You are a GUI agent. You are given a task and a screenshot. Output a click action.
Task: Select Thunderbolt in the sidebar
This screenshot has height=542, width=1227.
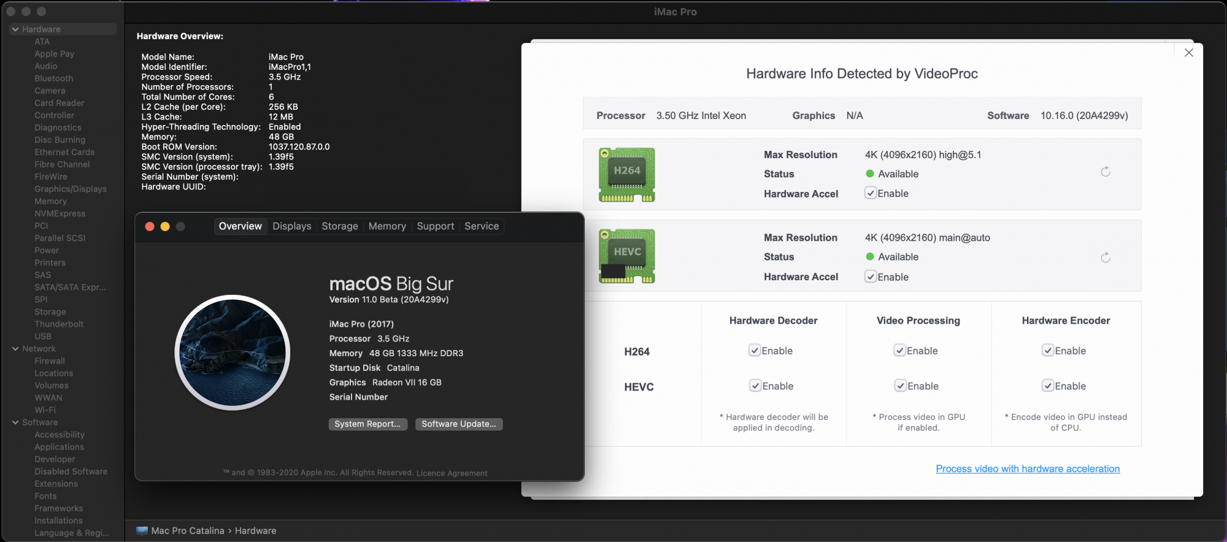59,324
